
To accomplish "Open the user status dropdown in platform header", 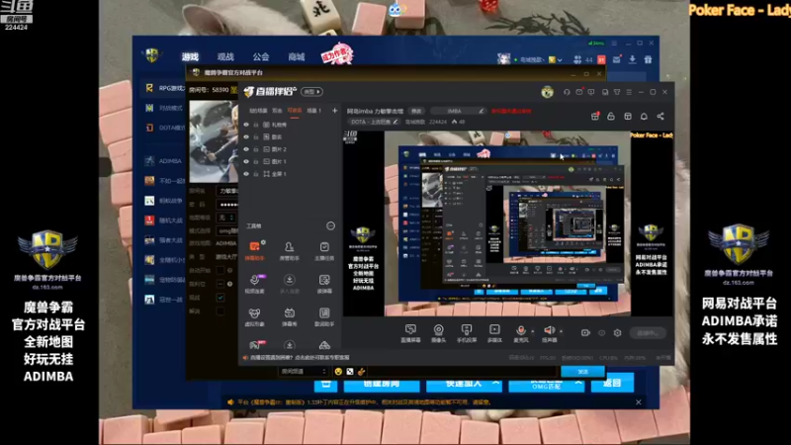I will (x=560, y=60).
